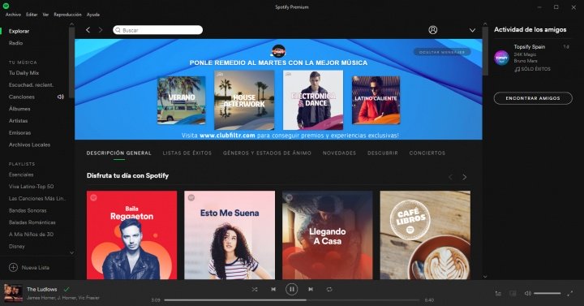This screenshot has width=584, height=306.
Task: Open the Baila Reggaeton playlist card
Action: click(x=132, y=235)
